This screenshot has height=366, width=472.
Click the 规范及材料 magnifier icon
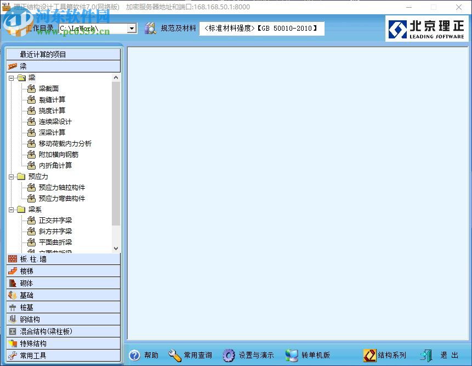150,28
